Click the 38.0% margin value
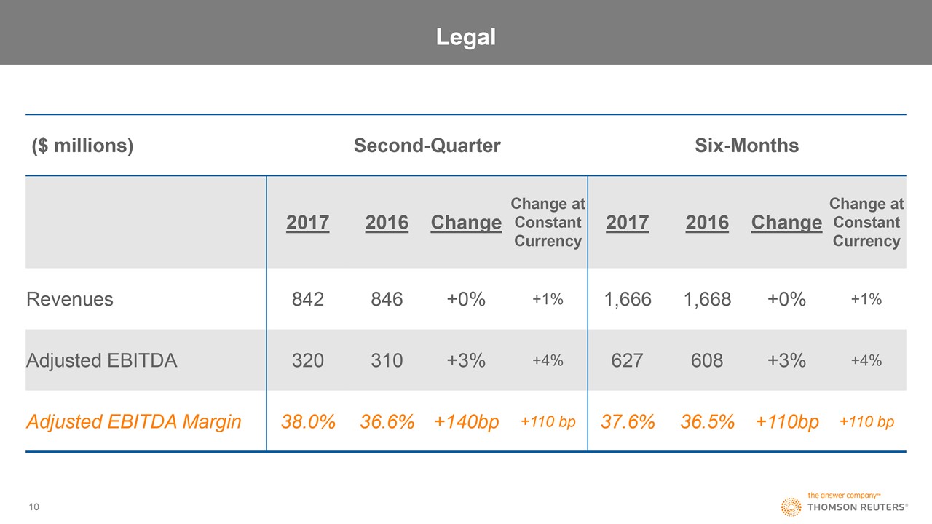The width and height of the screenshot is (932, 524). coord(307,421)
